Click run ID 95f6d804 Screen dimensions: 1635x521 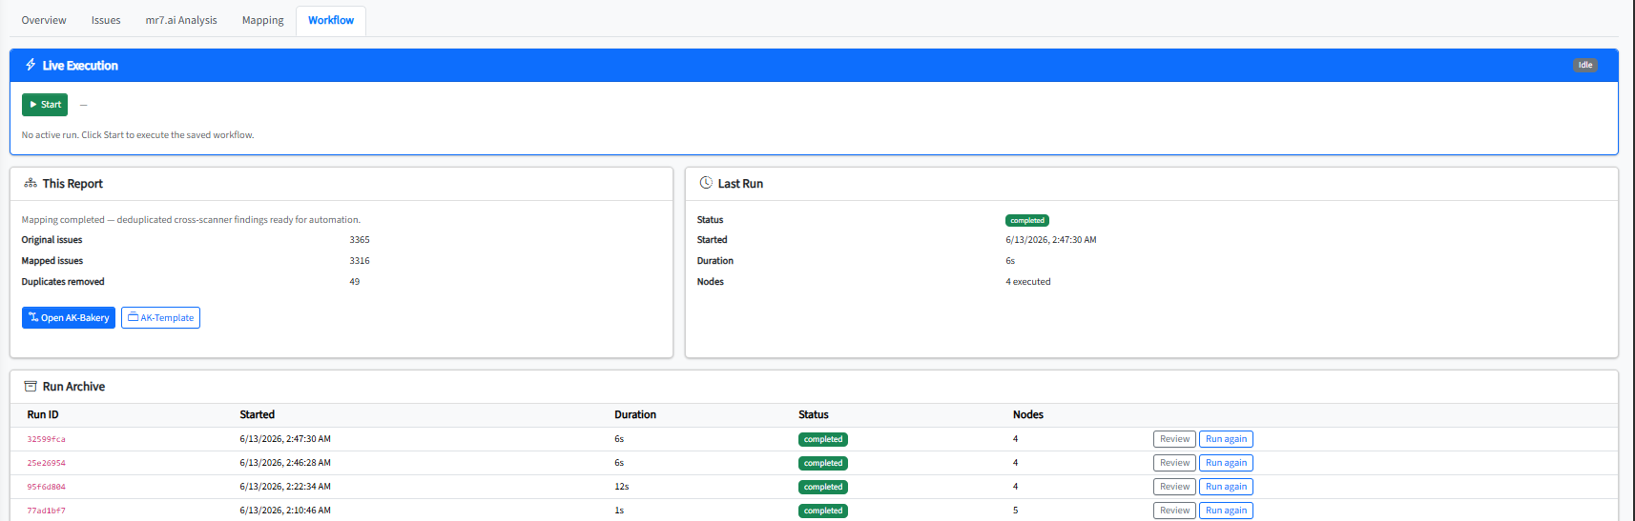tap(46, 487)
